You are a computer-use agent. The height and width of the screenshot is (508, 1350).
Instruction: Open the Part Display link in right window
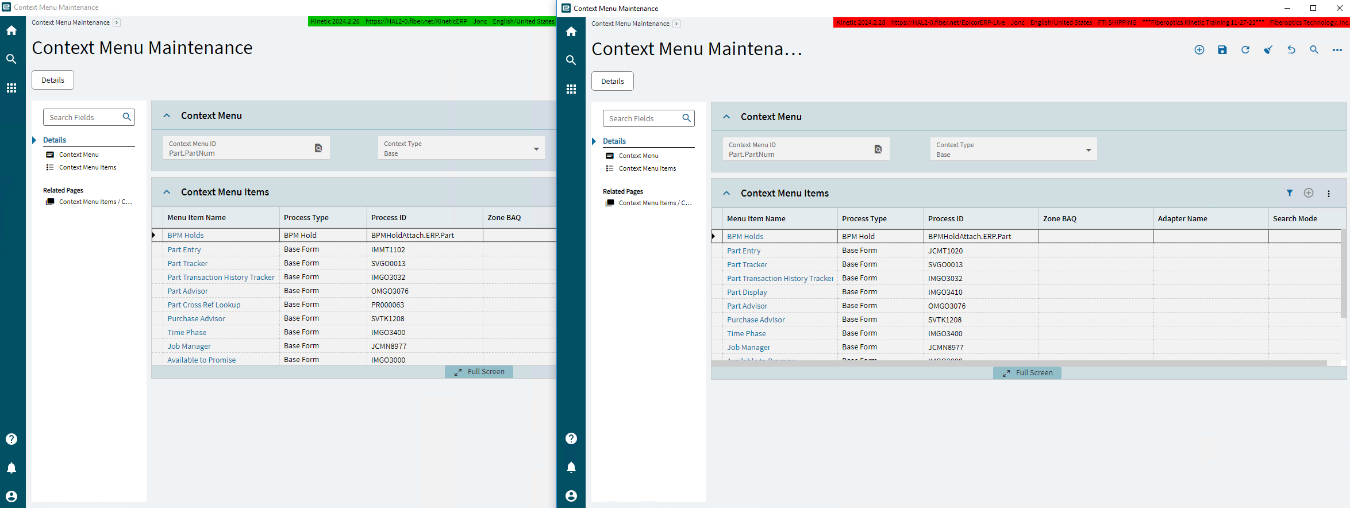pos(747,293)
